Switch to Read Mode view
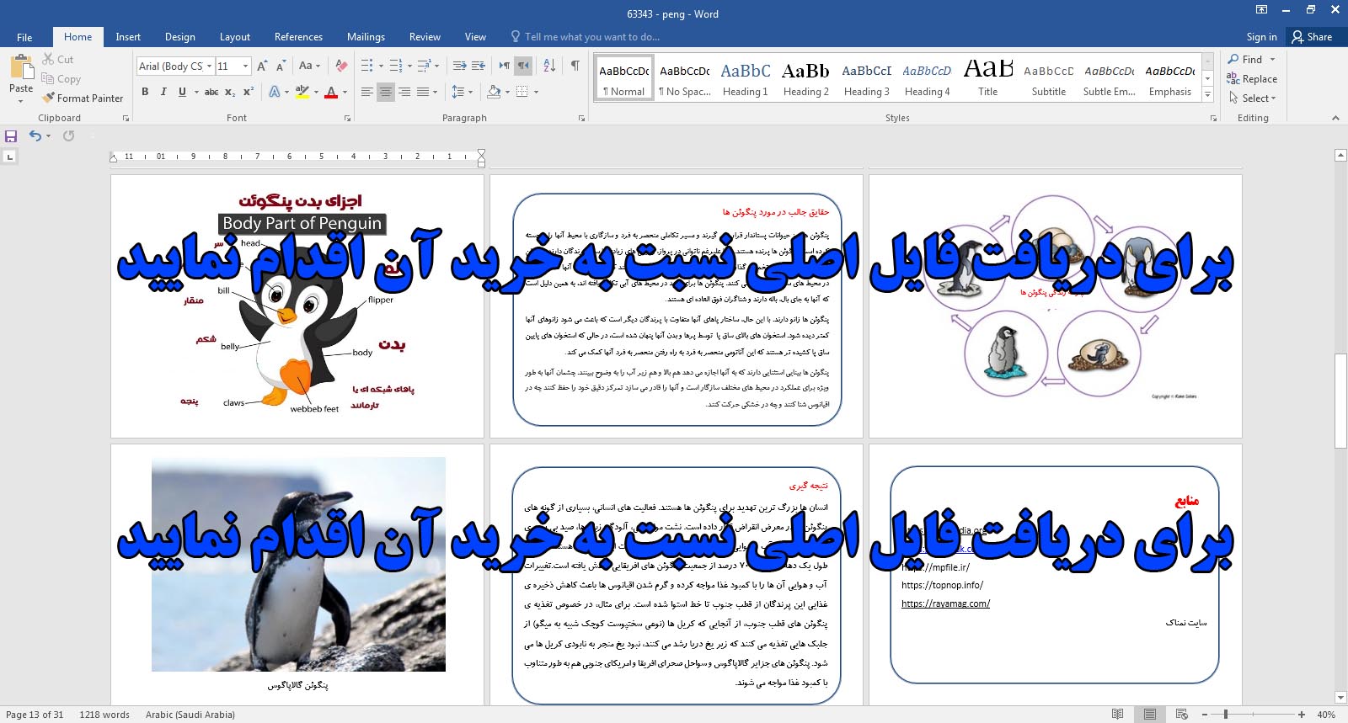 click(x=1117, y=715)
